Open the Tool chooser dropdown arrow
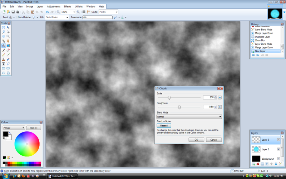286x179 pixels. 14,17
